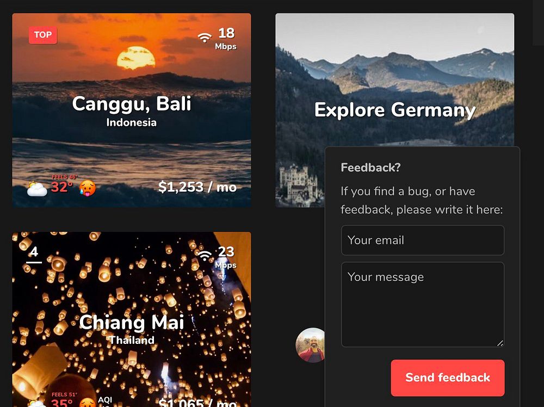Click the cloudy weather icon on Canggu card
Image resolution: width=544 pixels, height=407 pixels.
(37, 188)
